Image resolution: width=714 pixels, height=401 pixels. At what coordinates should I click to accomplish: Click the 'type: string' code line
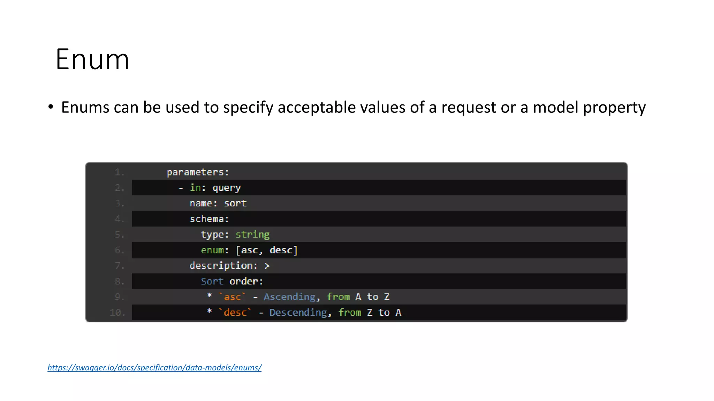235,235
